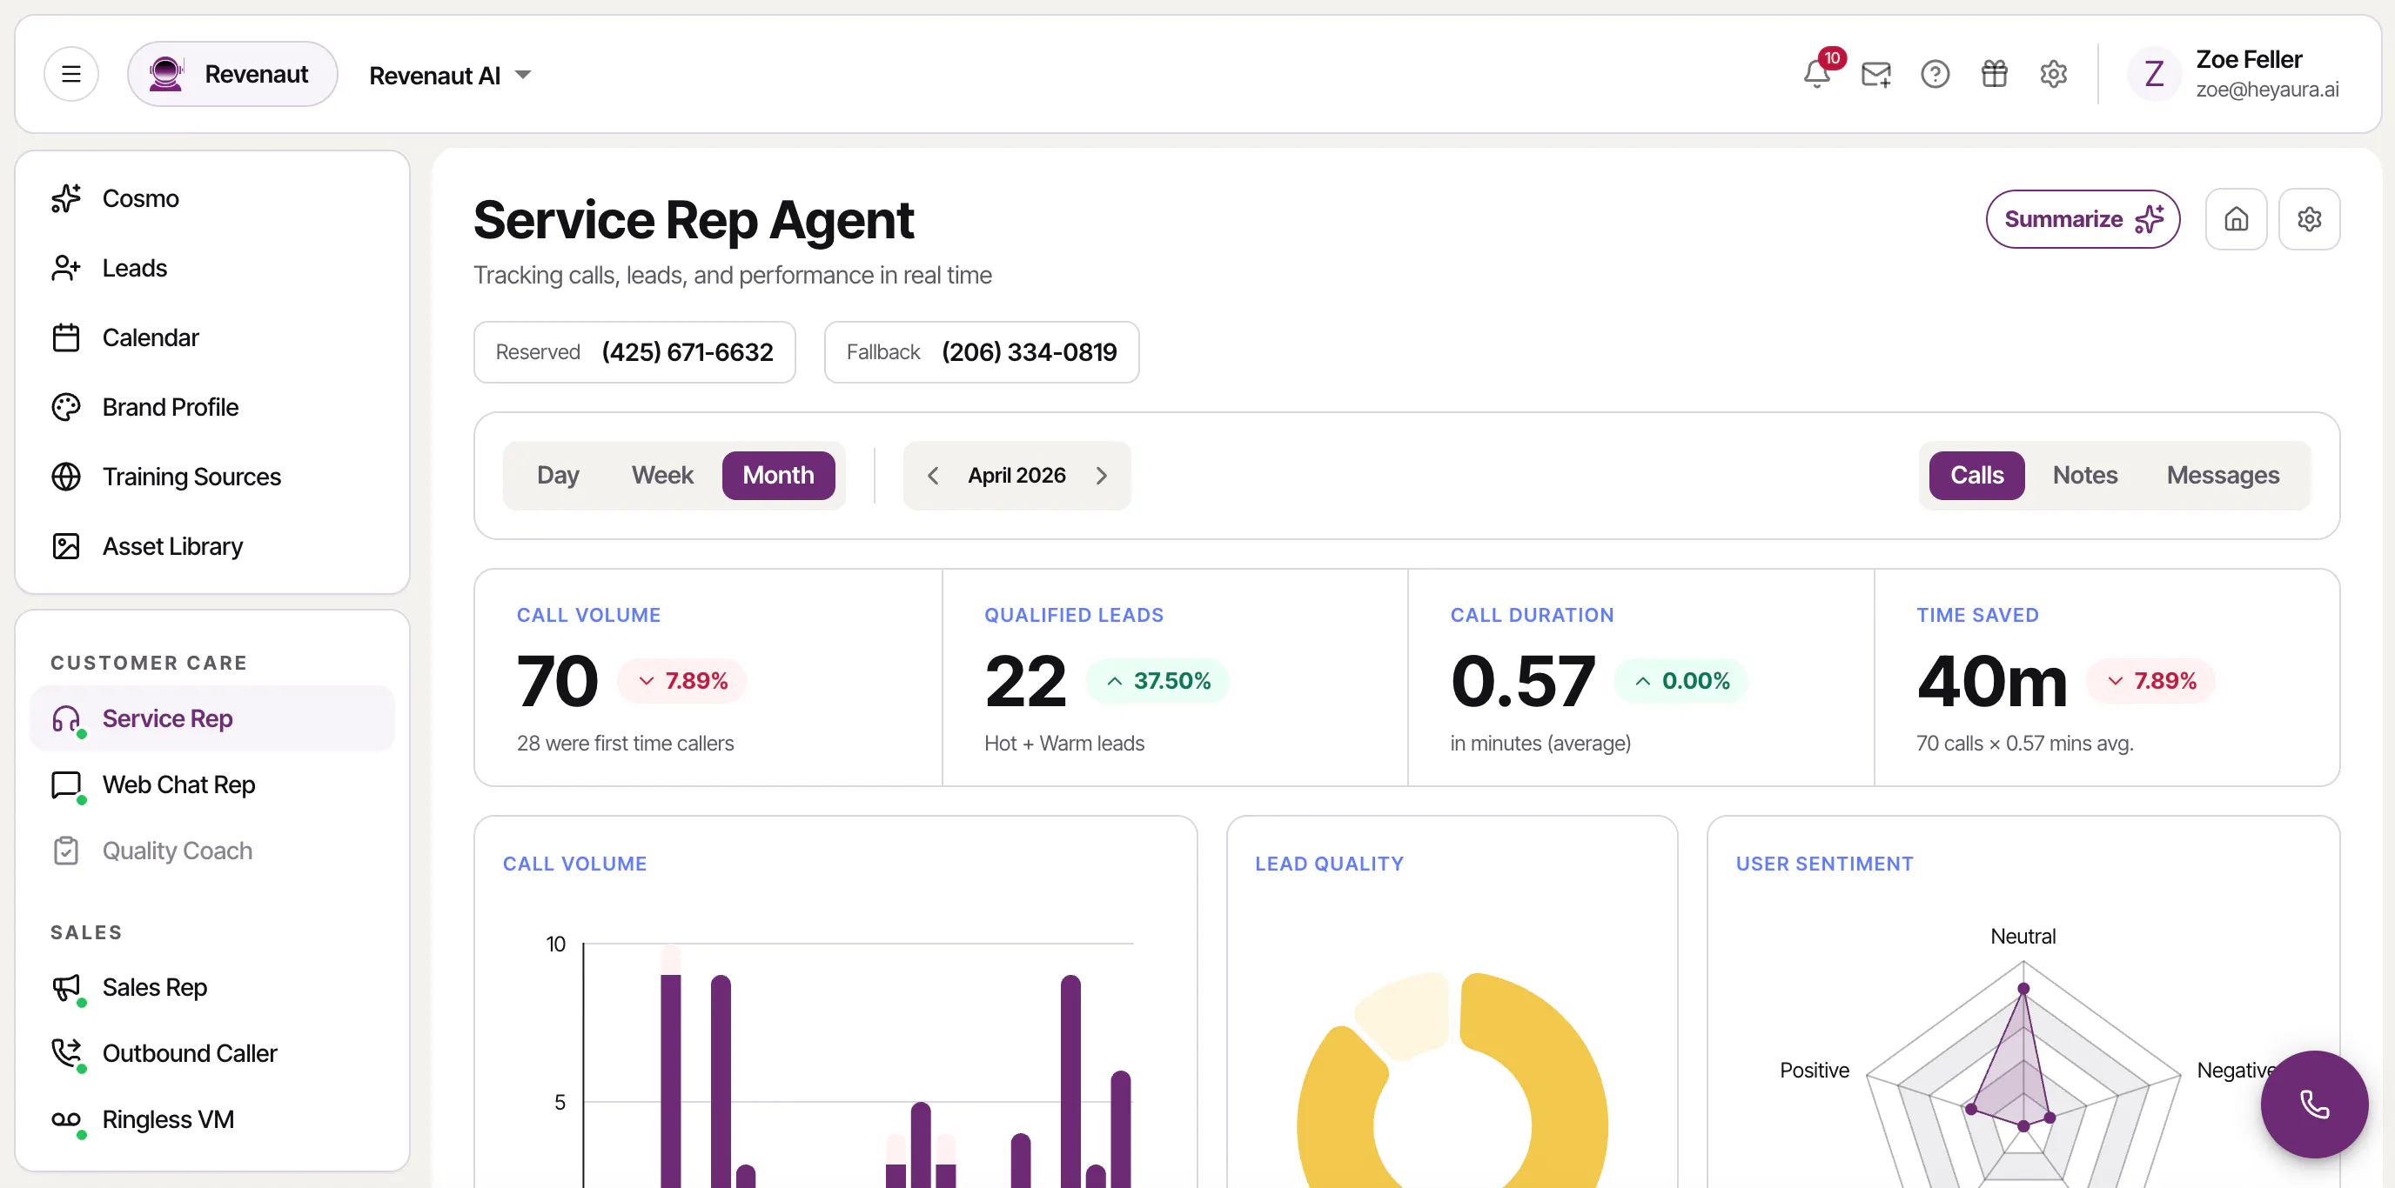Open Cosmo in the sidebar
The width and height of the screenshot is (2395, 1188).
pos(212,197)
